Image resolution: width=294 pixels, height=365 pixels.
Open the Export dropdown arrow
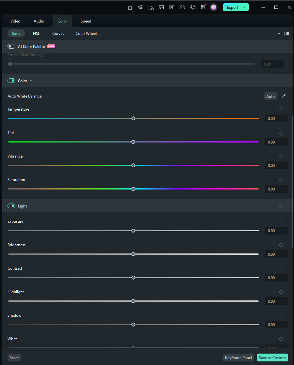(244, 8)
